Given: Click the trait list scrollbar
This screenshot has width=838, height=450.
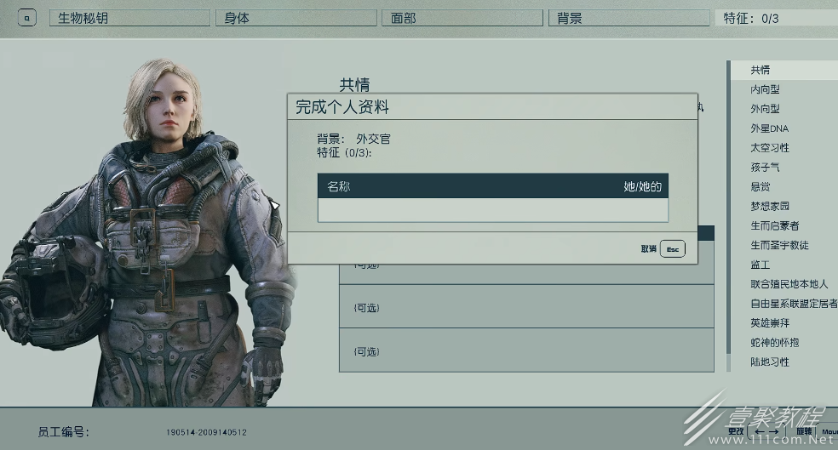Looking at the screenshot, I should click(728, 216).
